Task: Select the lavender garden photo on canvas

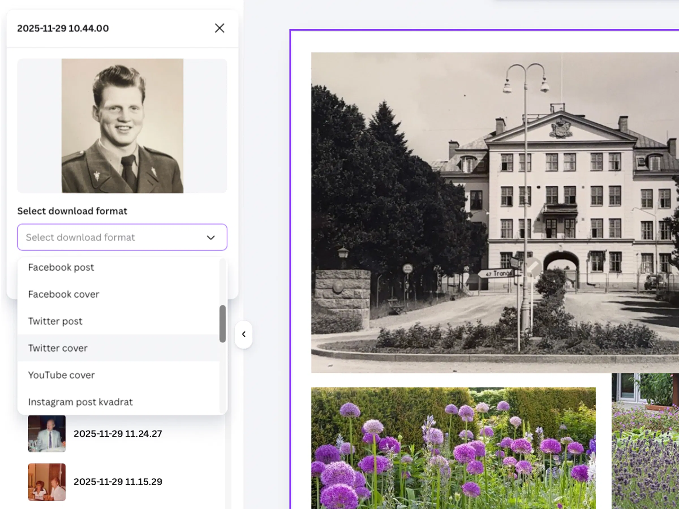Action: 645,441
